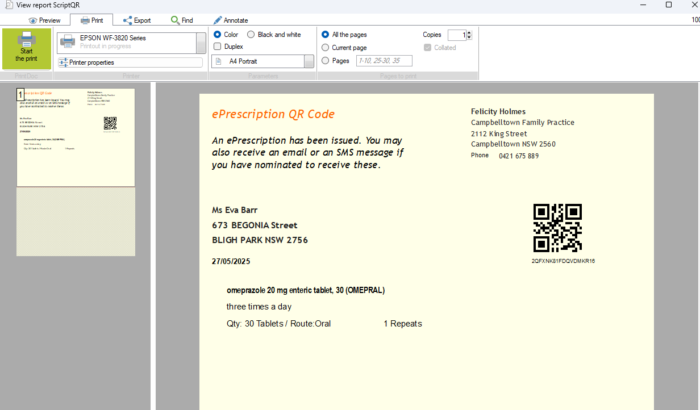Open the A4 Portrait paper dropdown
The image size is (700, 410).
(x=309, y=61)
